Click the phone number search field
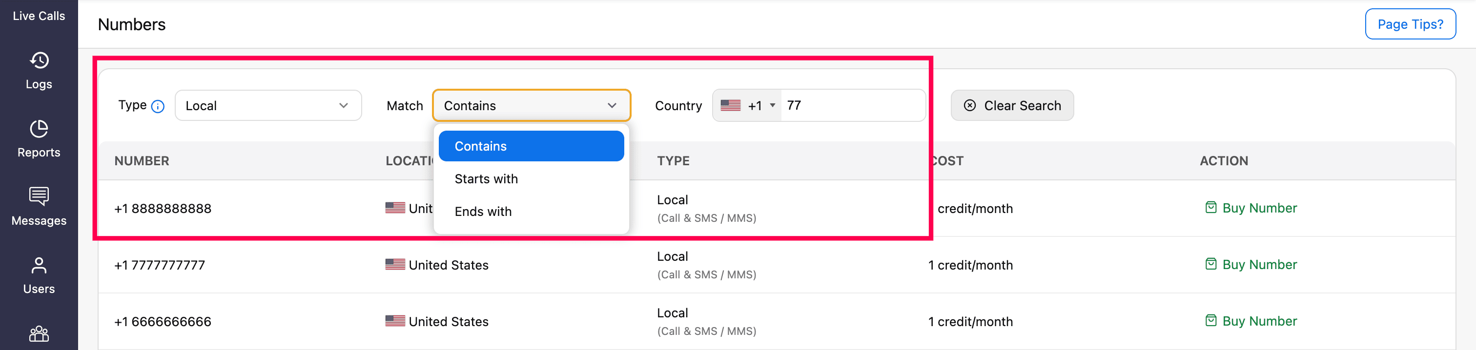Viewport: 1476px width, 350px height. tap(851, 105)
